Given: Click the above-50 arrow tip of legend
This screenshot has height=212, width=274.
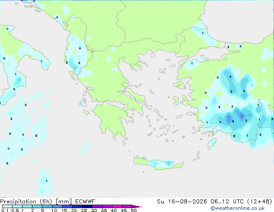Looking at the screenshot, I should 137,206.
